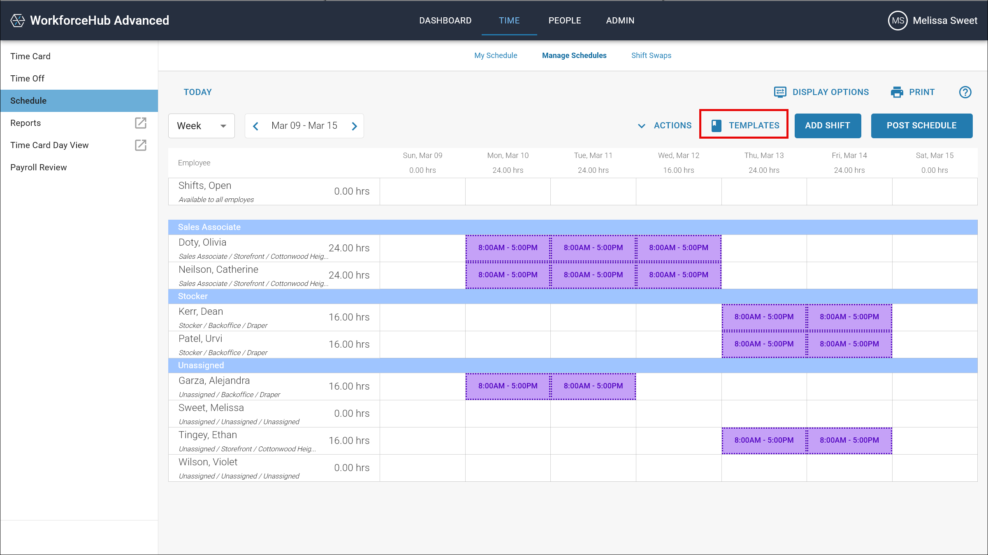Click the MS user avatar
The image size is (988, 555).
tap(898, 21)
